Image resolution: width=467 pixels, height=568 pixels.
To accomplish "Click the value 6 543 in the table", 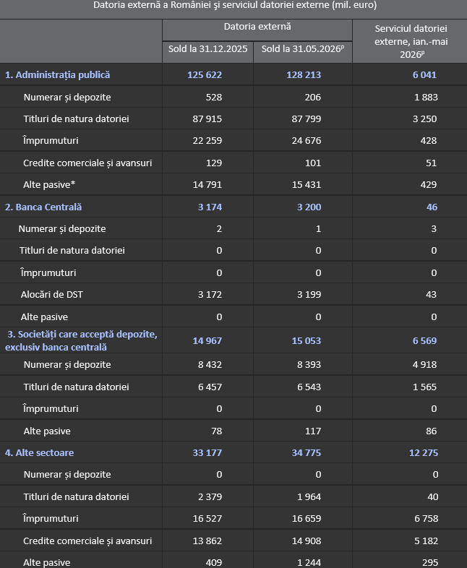I will click(309, 387).
